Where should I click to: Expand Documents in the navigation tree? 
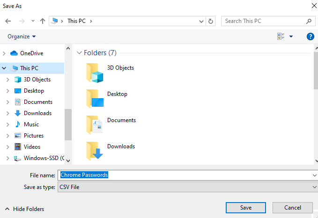tap(7, 102)
